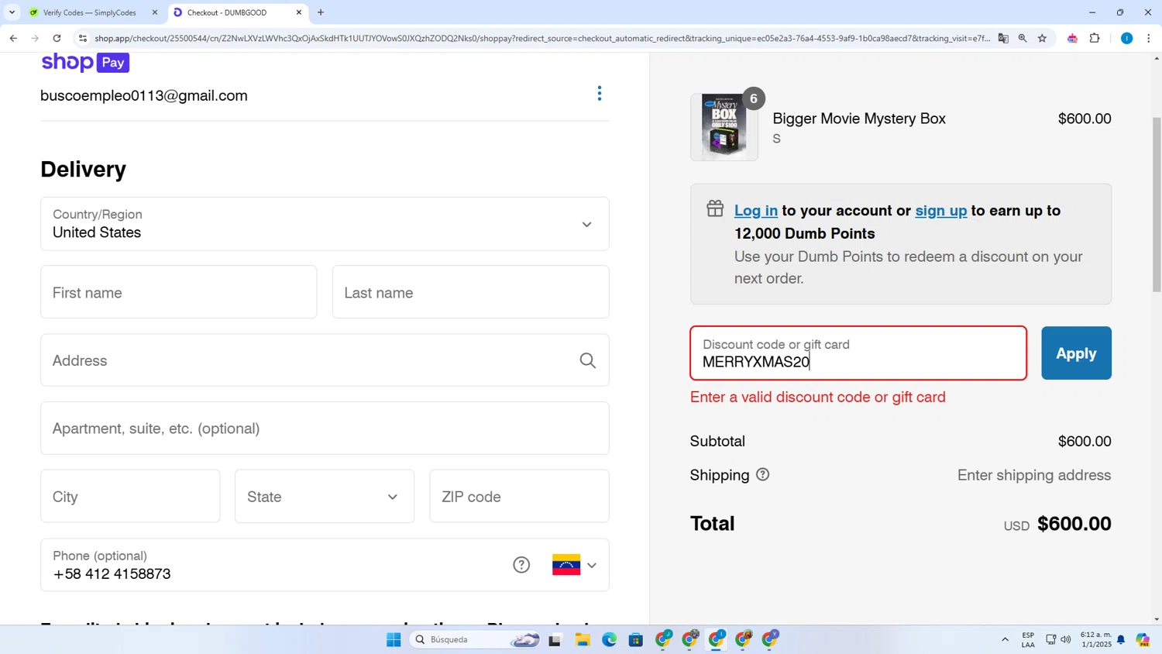The image size is (1162, 654).
Task: Open the zoom magnifier icon in address bar
Action: (x=1023, y=38)
